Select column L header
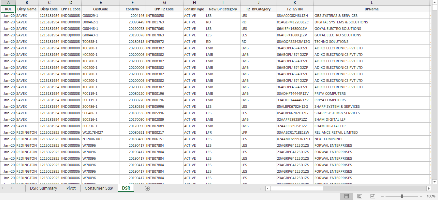Viewport: 438px width, 200px height. coord(372,3)
